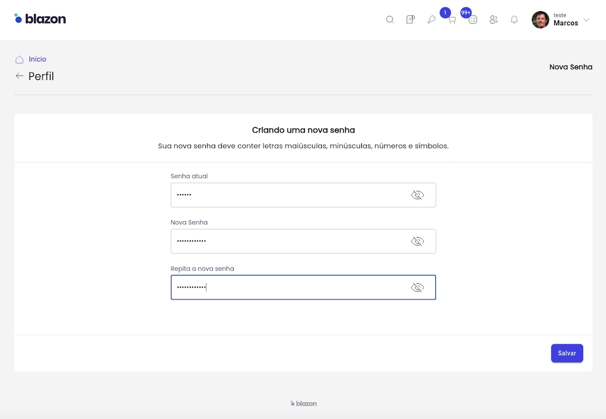Image resolution: width=606 pixels, height=419 pixels.
Task: Click the blazon logo in top left
Action: pos(40,18)
